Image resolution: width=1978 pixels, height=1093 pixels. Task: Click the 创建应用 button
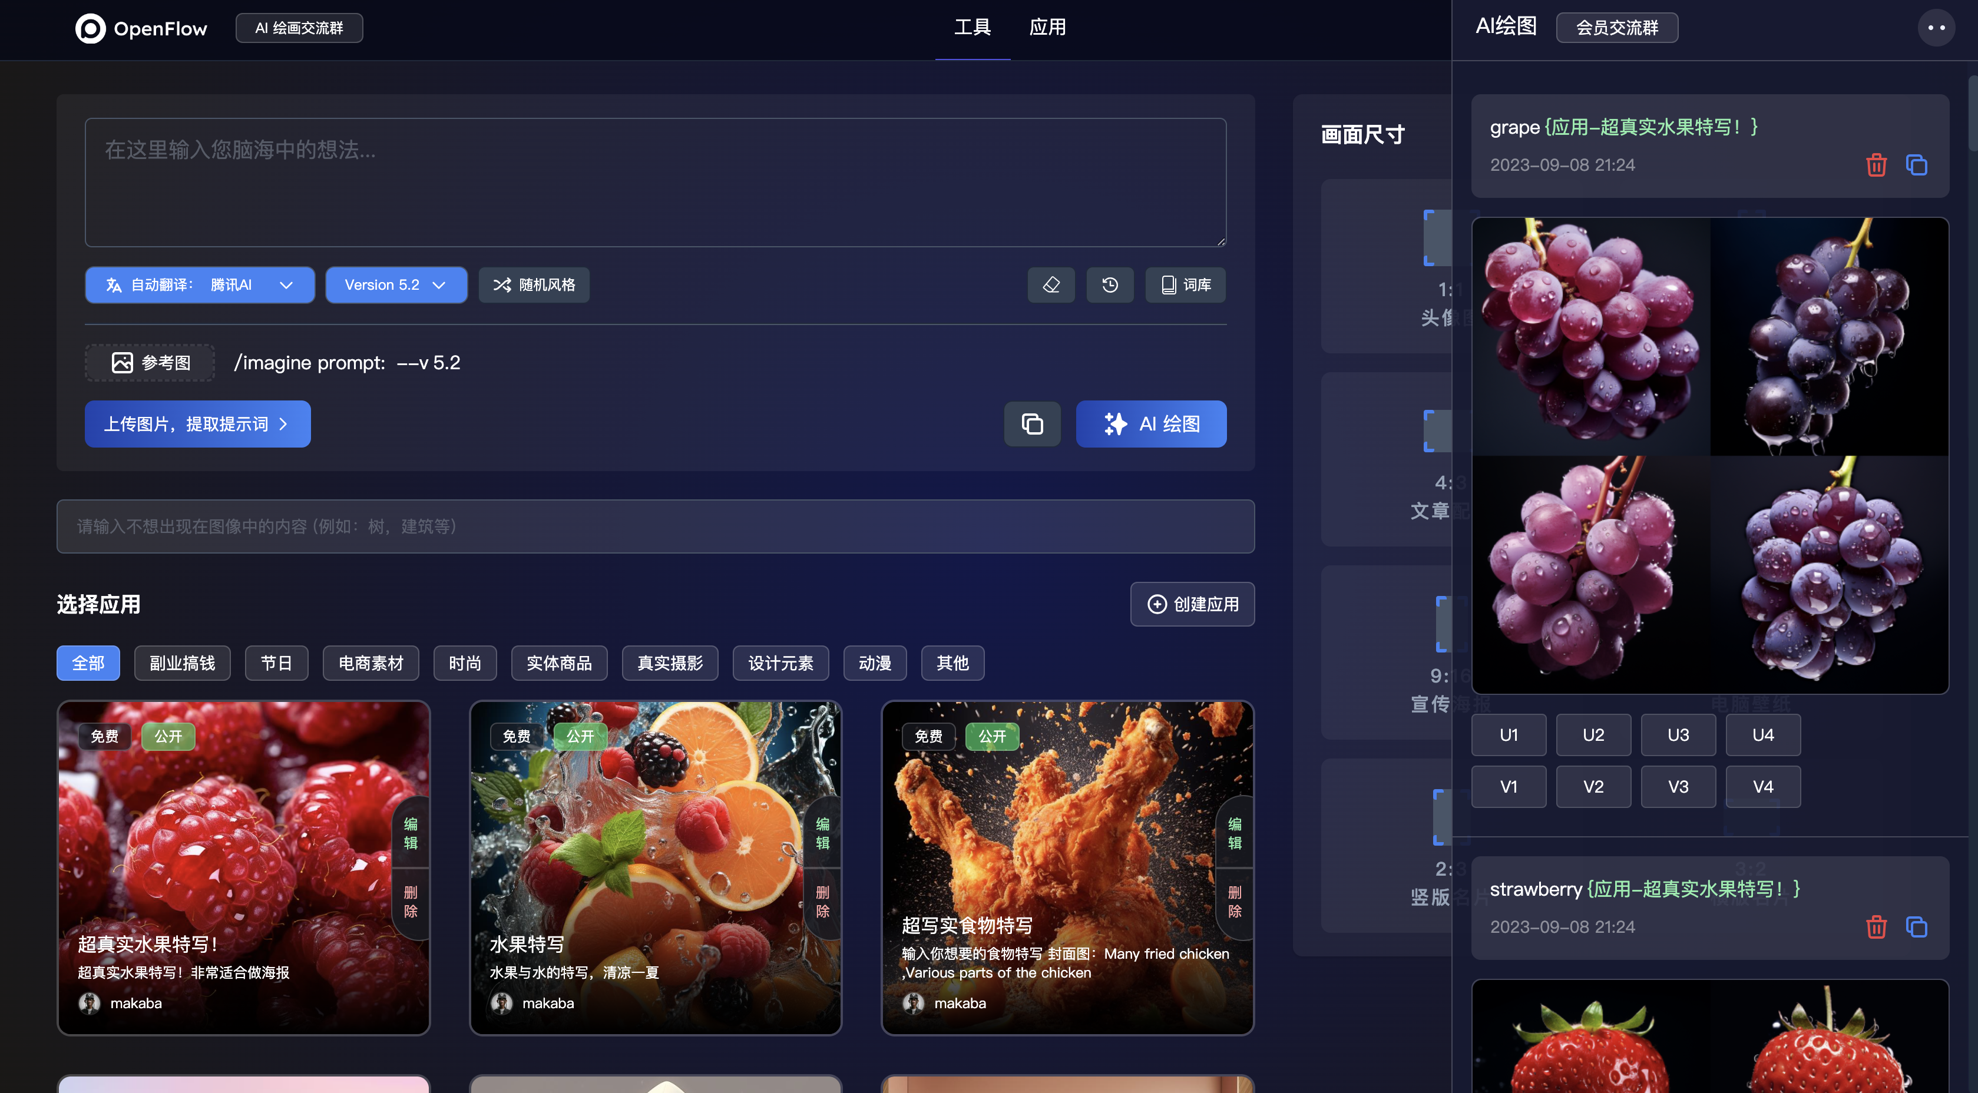click(x=1192, y=604)
